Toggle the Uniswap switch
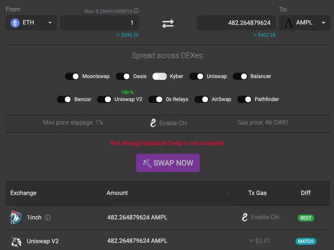 tap(197, 77)
